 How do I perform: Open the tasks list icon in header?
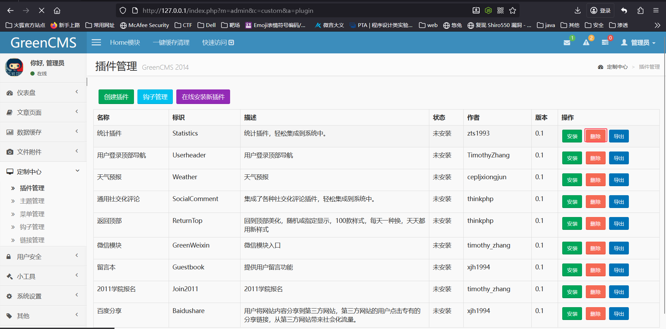pyautogui.click(x=605, y=43)
